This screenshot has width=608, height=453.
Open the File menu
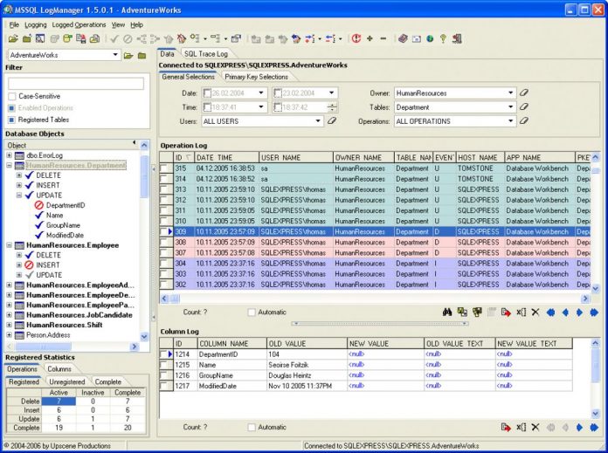coord(14,24)
